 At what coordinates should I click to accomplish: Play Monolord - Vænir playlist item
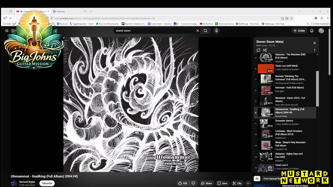coord(285,101)
